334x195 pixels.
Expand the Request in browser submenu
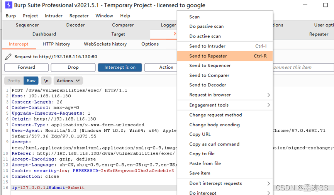click(225, 95)
